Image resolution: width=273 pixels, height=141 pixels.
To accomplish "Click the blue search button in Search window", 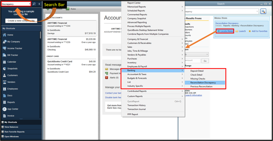I will coord(263,11).
